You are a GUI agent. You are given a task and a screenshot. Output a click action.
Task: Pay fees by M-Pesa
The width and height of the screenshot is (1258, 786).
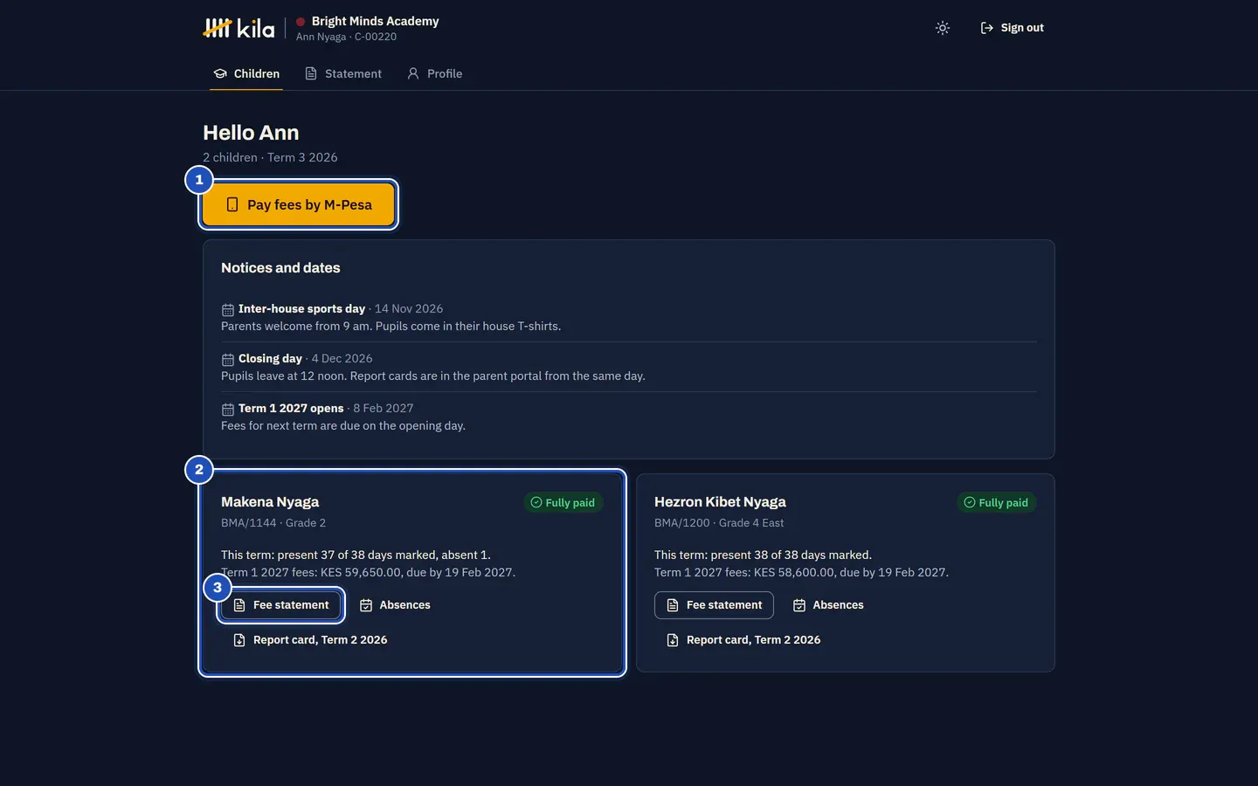click(x=299, y=204)
